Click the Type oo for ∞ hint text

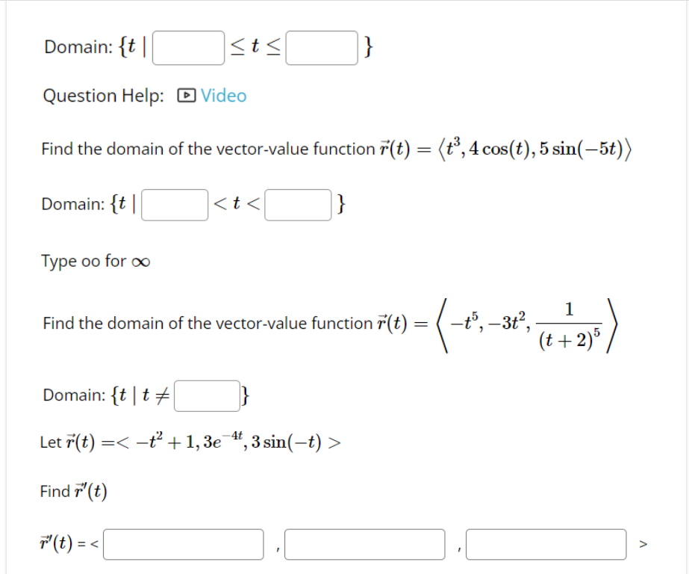[94, 261]
